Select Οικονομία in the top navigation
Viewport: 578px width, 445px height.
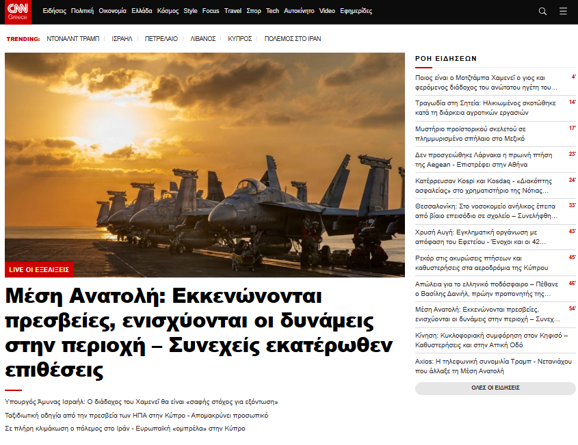[x=112, y=12]
